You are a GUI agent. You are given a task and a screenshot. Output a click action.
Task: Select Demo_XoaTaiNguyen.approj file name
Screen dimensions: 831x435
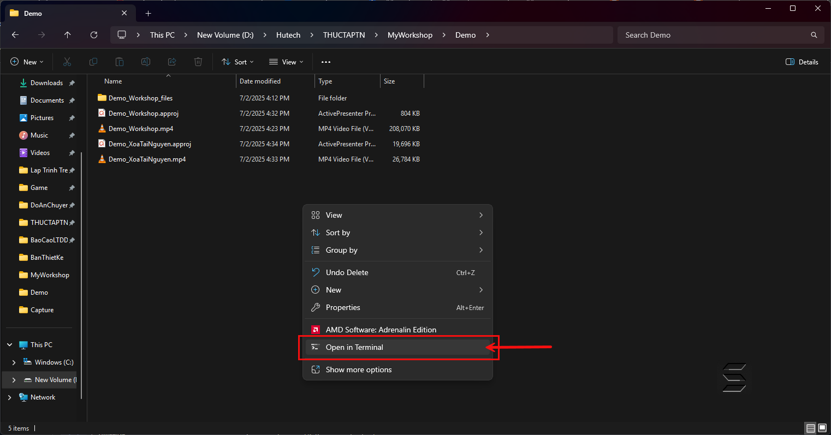150,144
